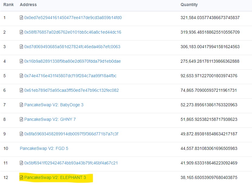
Task: Open address 0x0ed7e52944161450477ee417de9cd3a859b14fd0
Action: pyautogui.click(x=73, y=18)
